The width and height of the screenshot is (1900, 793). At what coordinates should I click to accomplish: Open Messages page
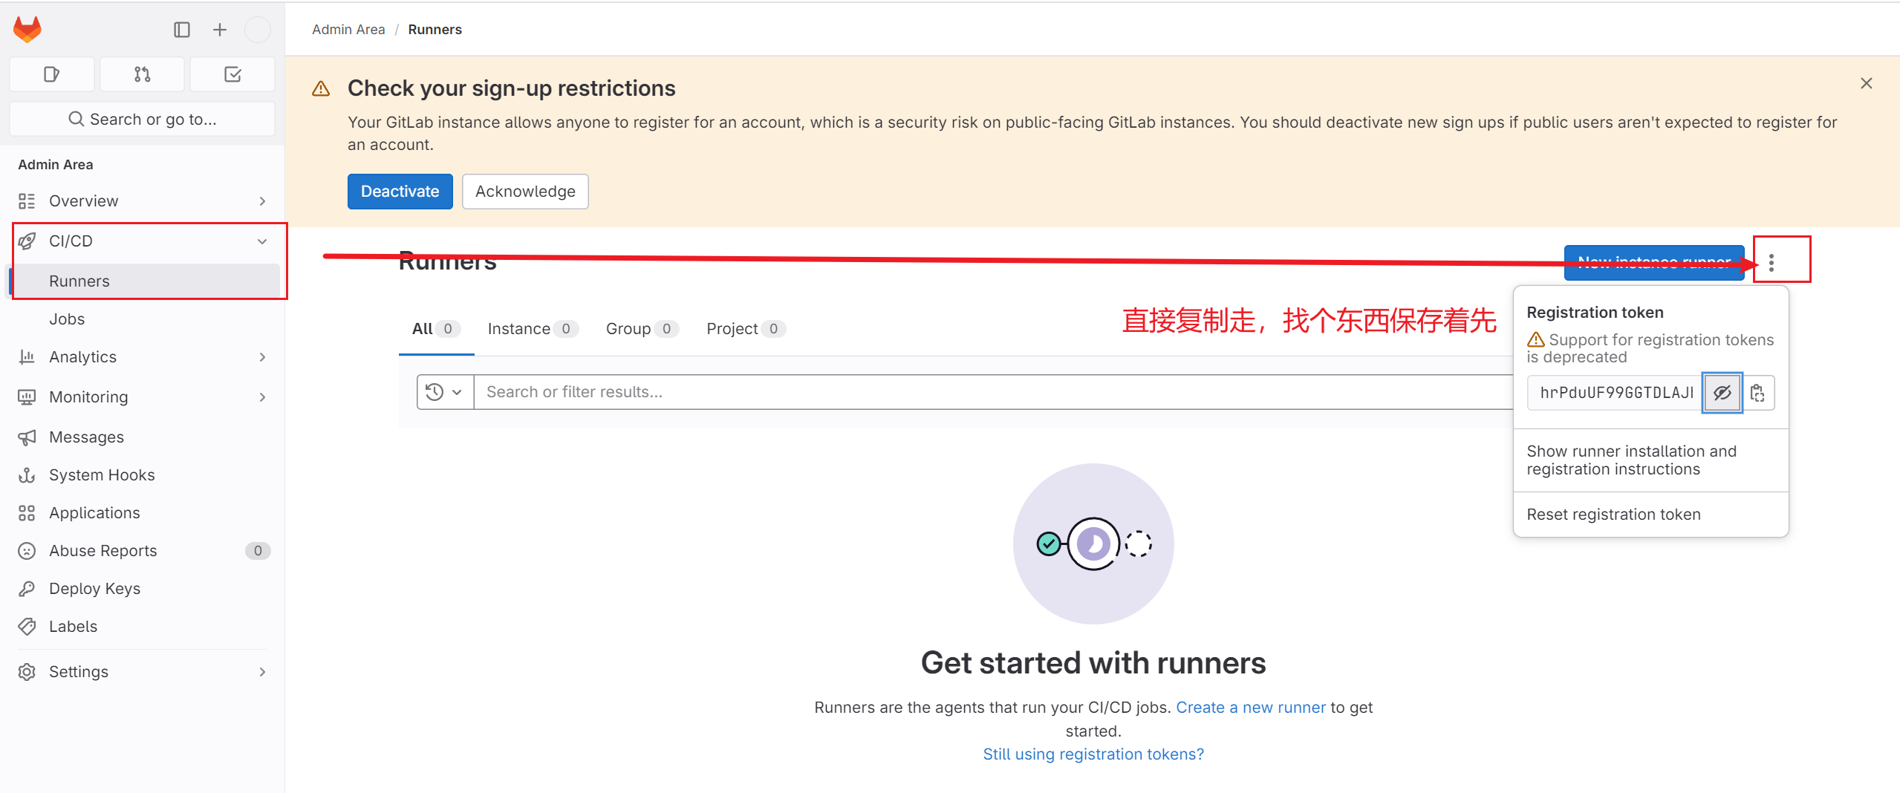point(86,437)
